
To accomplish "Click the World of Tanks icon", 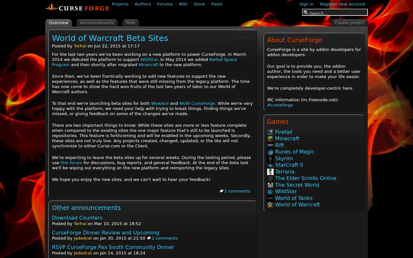I will pos(270,198).
